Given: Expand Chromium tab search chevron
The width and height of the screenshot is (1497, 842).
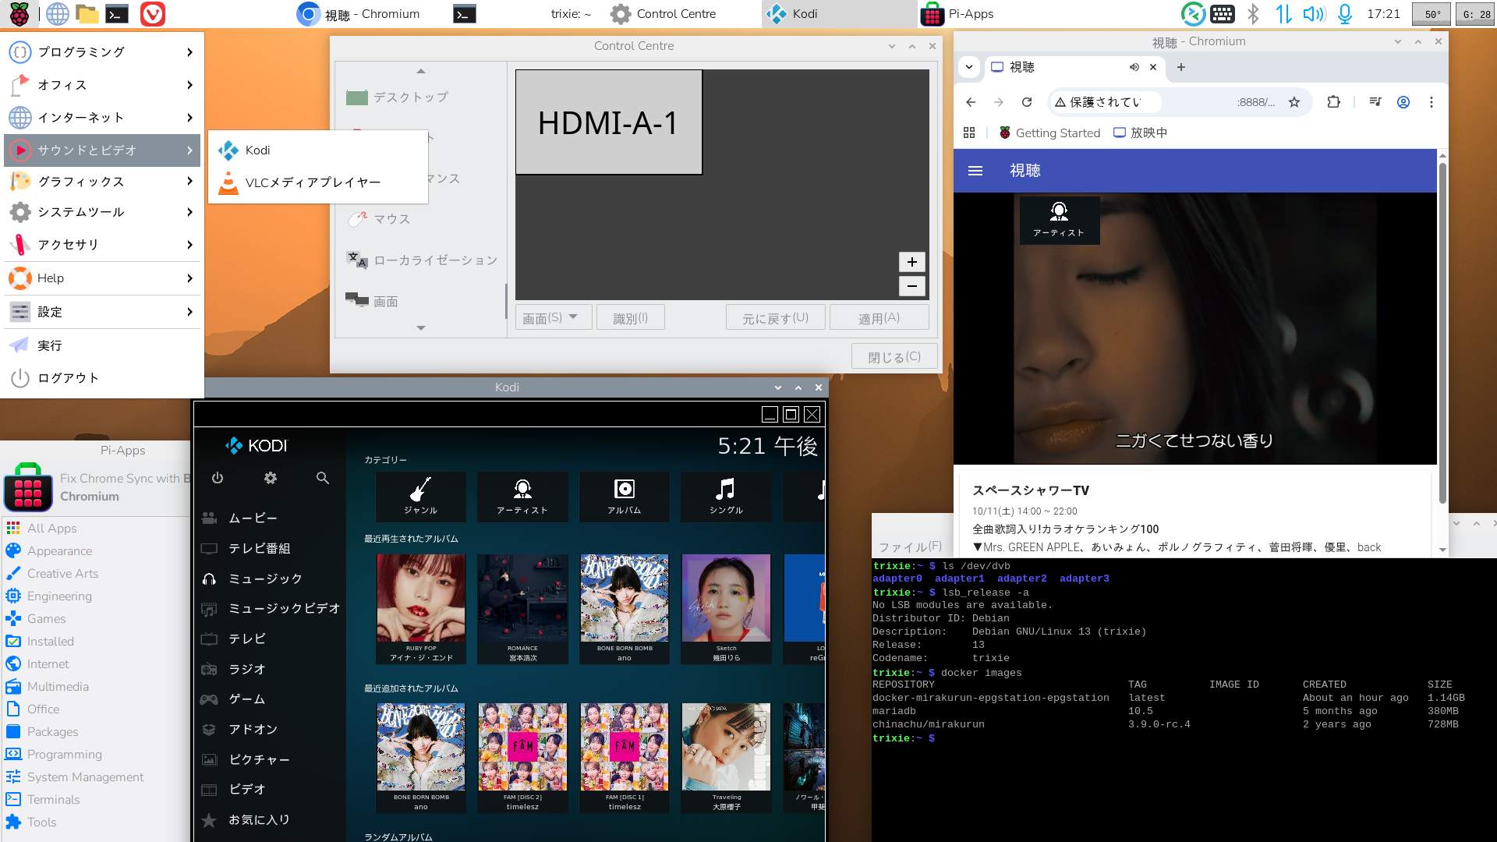Looking at the screenshot, I should 969,68.
